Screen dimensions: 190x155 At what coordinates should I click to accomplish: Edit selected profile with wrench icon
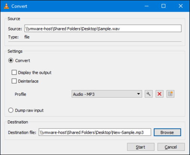pyautogui.click(x=148, y=94)
